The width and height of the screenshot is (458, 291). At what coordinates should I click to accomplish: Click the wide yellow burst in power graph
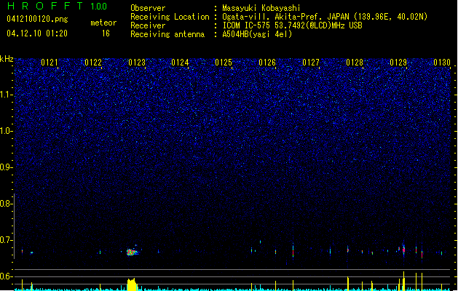point(132,284)
